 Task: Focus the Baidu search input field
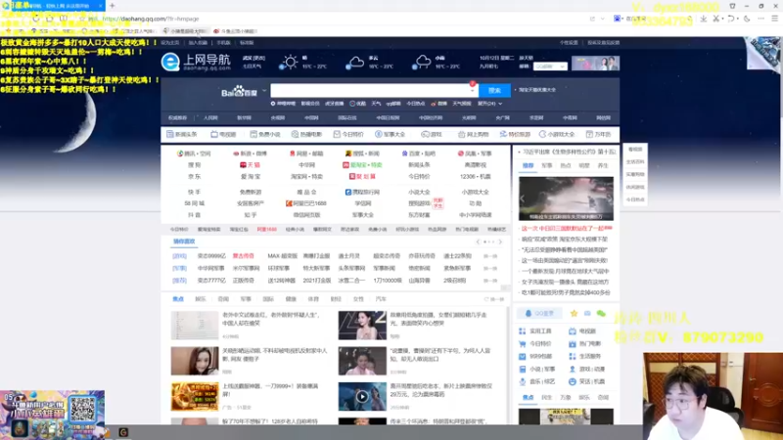374,90
